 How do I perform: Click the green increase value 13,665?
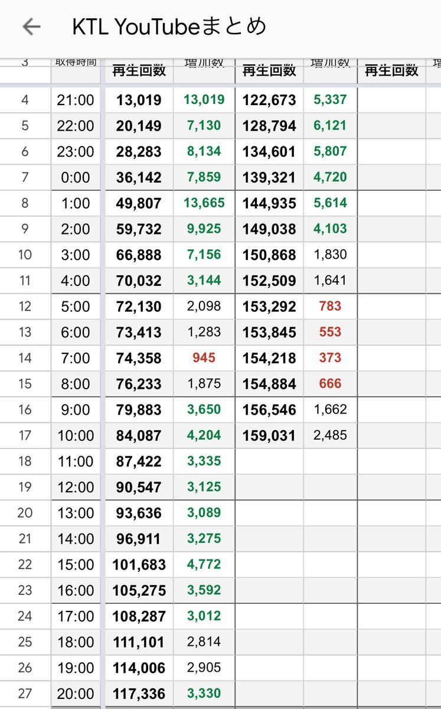(204, 203)
